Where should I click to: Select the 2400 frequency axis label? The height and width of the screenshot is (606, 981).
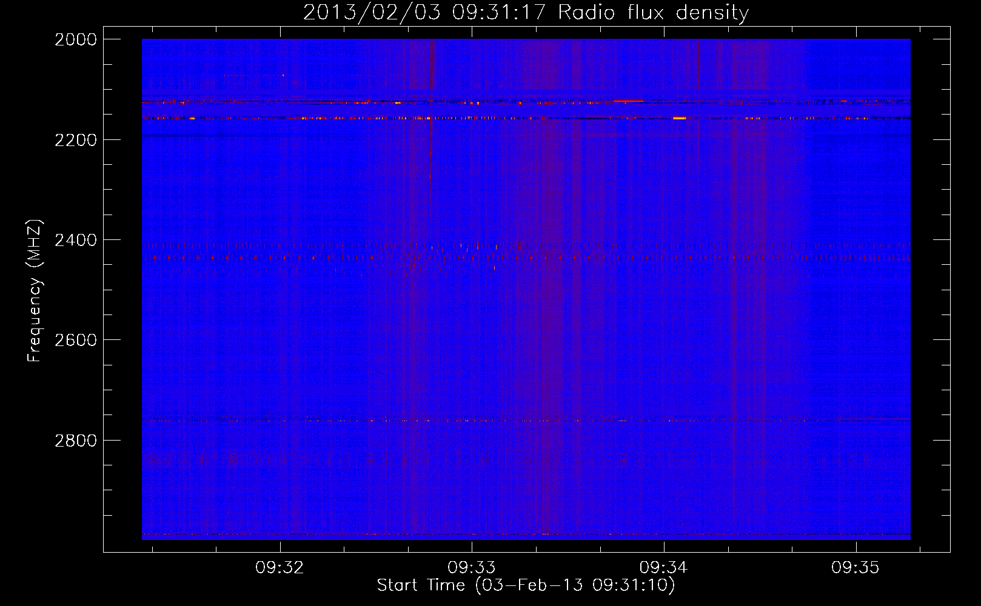pyautogui.click(x=76, y=240)
